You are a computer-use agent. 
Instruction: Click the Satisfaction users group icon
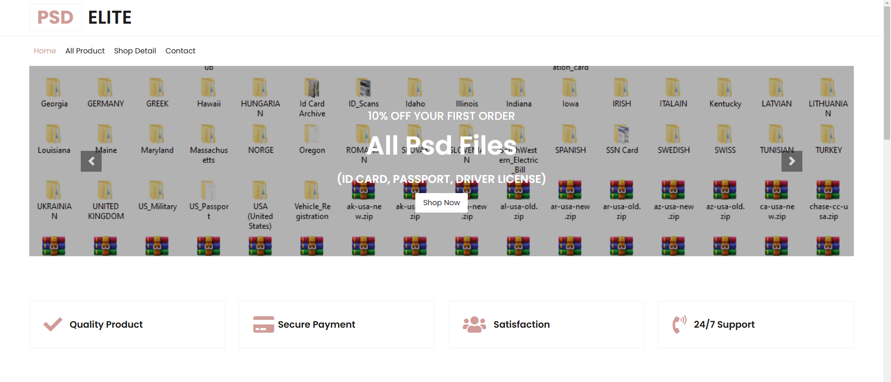click(x=474, y=324)
